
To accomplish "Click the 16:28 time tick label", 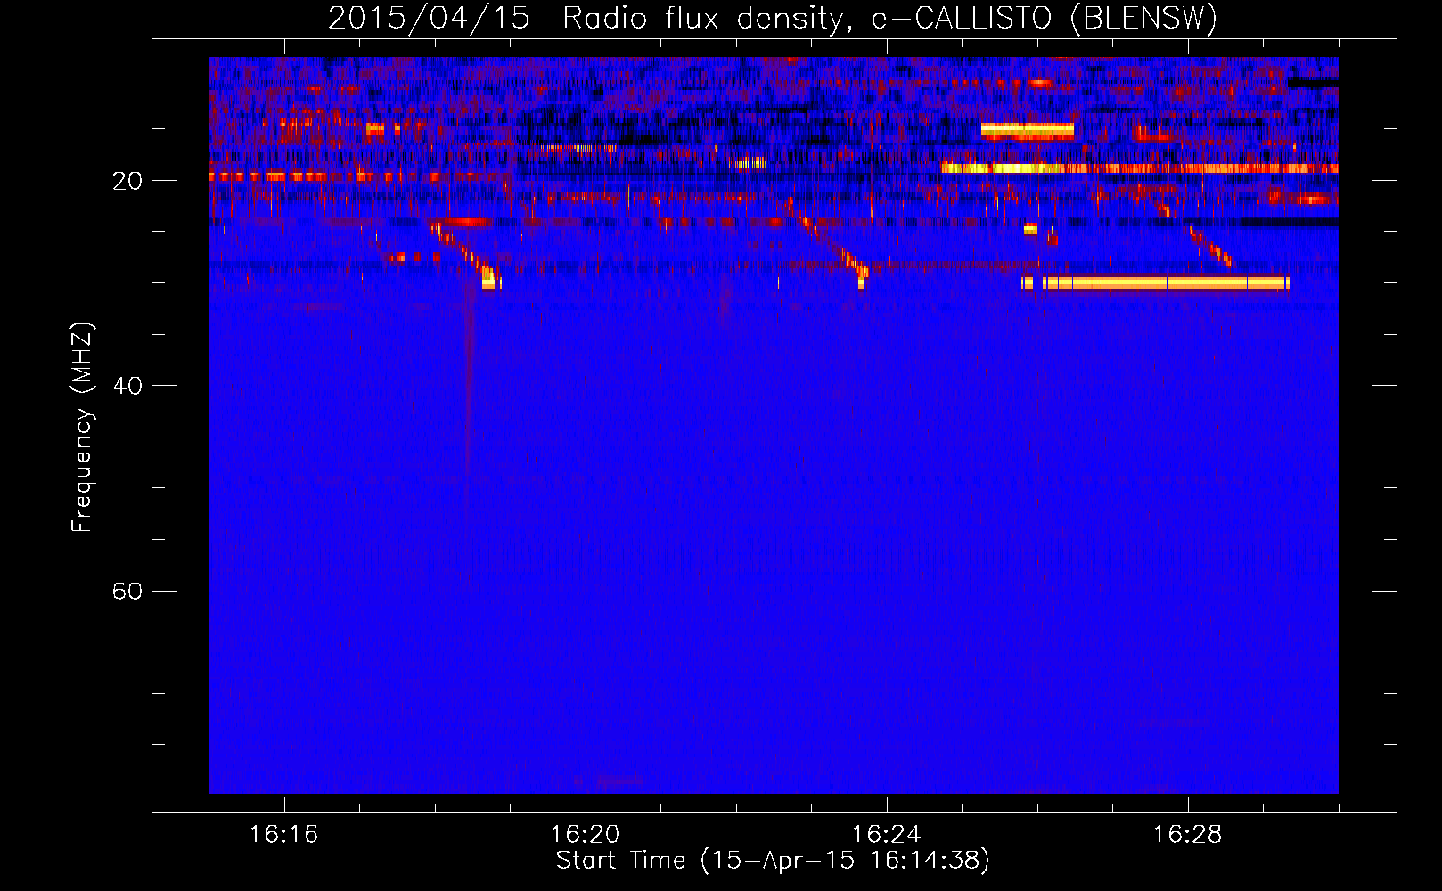I will [x=1187, y=835].
